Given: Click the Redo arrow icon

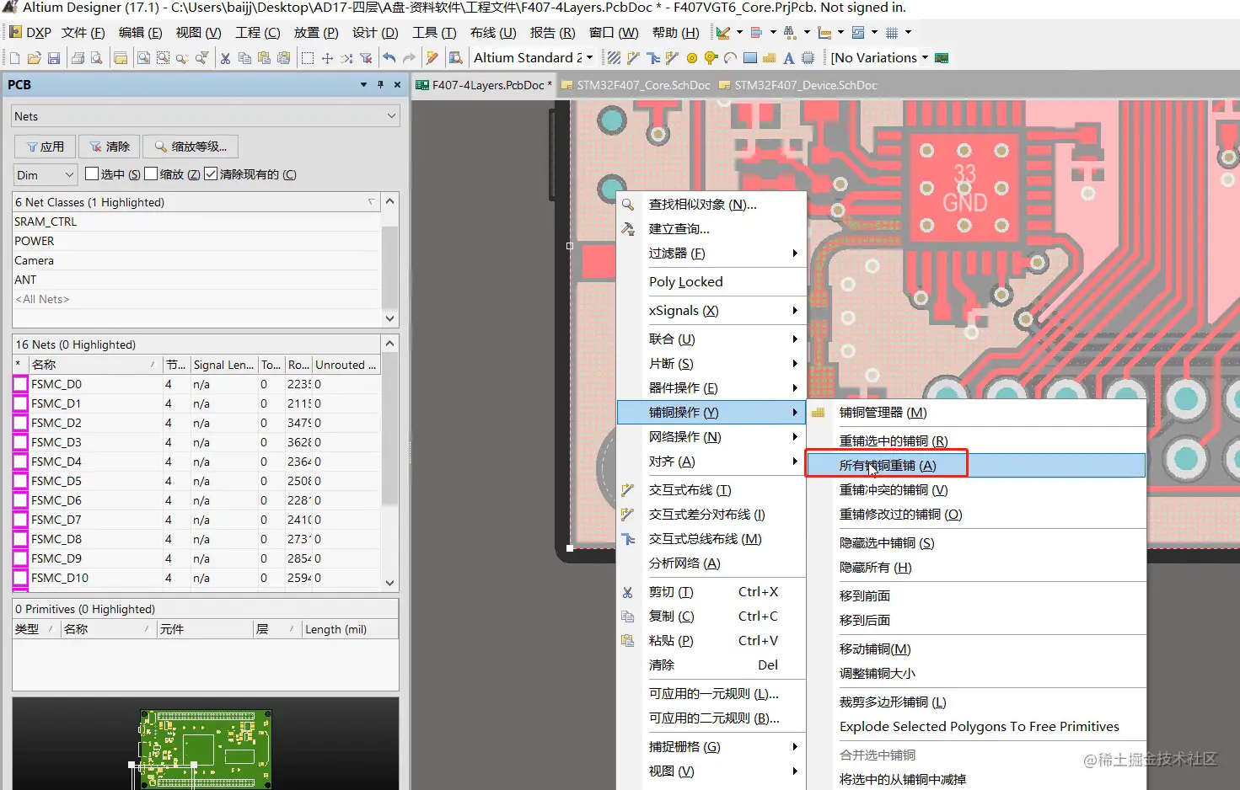Looking at the screenshot, I should (x=409, y=57).
